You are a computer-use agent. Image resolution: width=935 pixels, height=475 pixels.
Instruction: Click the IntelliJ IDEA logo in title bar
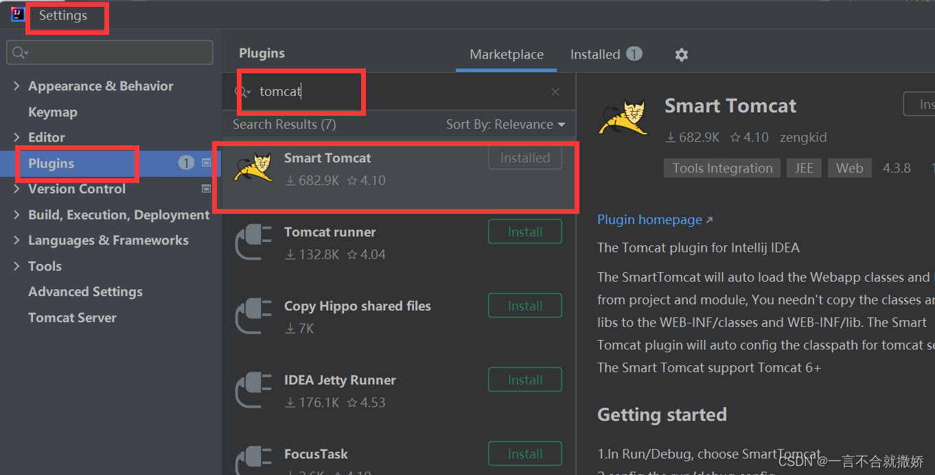tap(18, 14)
